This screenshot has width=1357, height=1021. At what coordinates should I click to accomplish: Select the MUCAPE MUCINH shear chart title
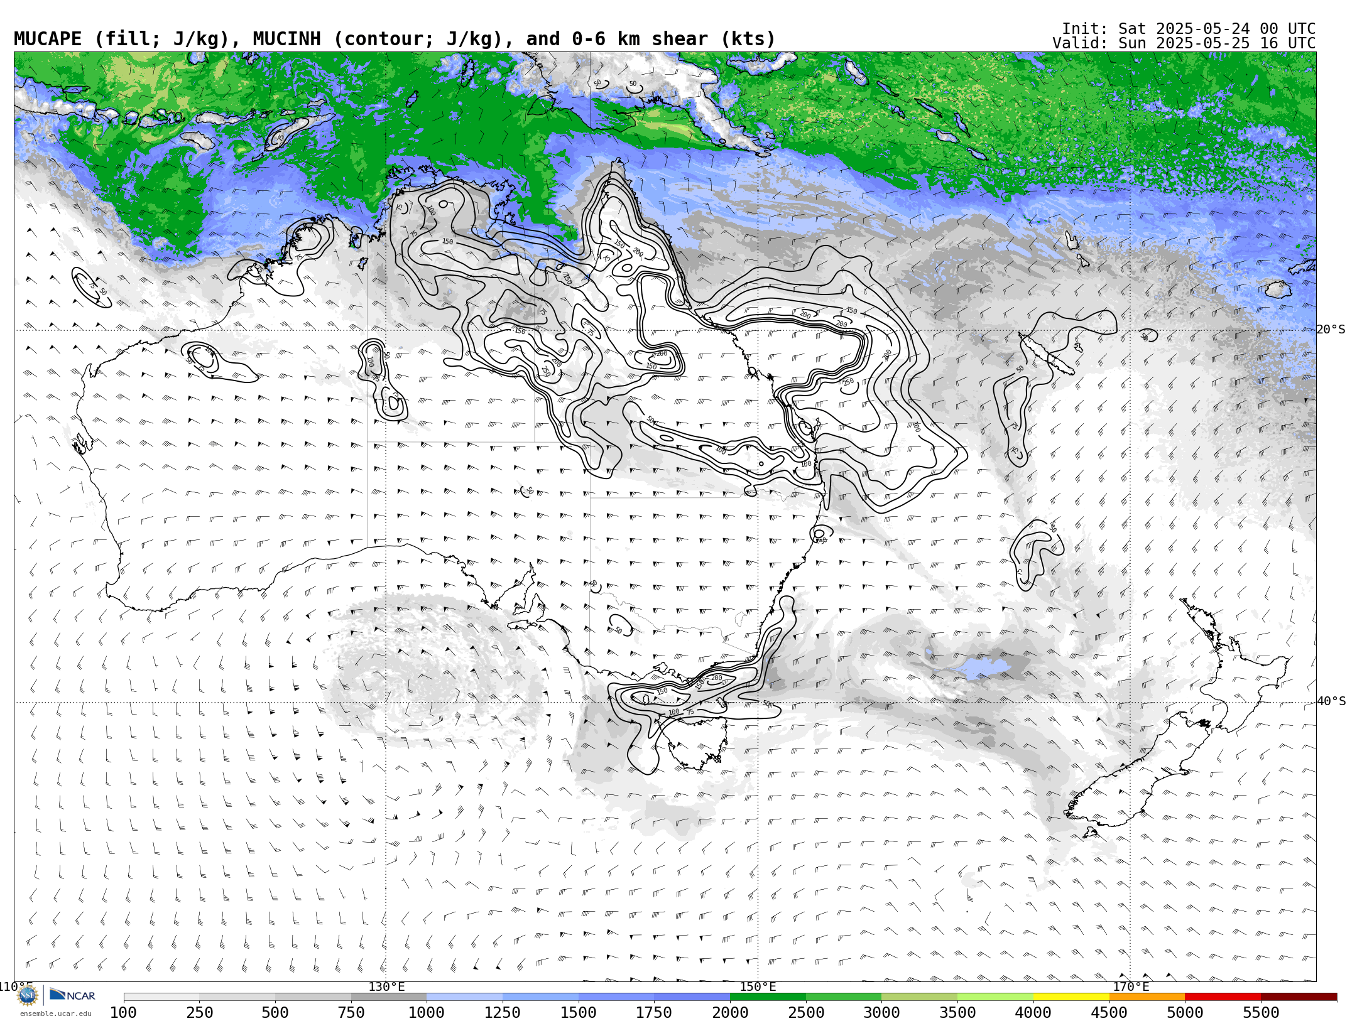point(395,39)
